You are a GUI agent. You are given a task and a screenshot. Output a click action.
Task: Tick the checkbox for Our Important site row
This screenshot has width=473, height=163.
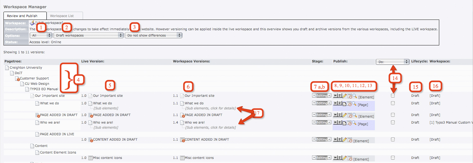(x=393, y=96)
